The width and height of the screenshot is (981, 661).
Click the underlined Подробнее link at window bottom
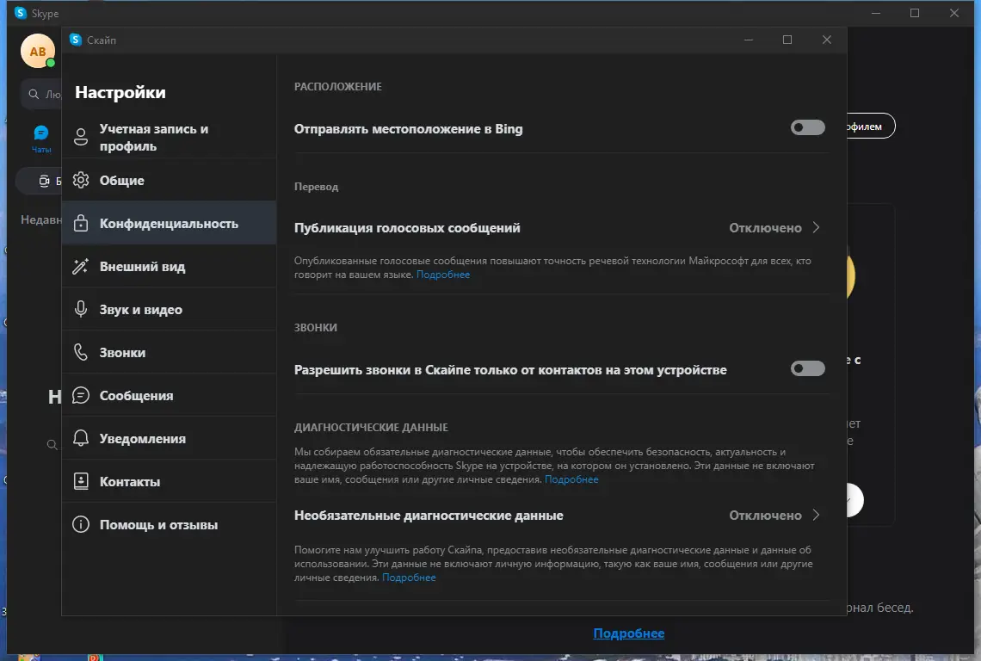pos(628,633)
